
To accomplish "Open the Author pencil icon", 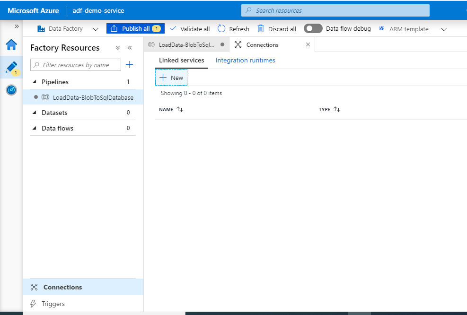I will click(11, 68).
